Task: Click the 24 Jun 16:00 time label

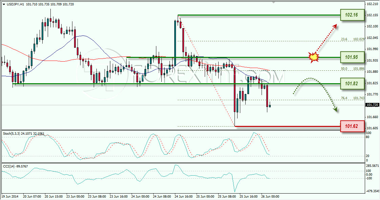Action: pyautogui.click(x=184, y=196)
